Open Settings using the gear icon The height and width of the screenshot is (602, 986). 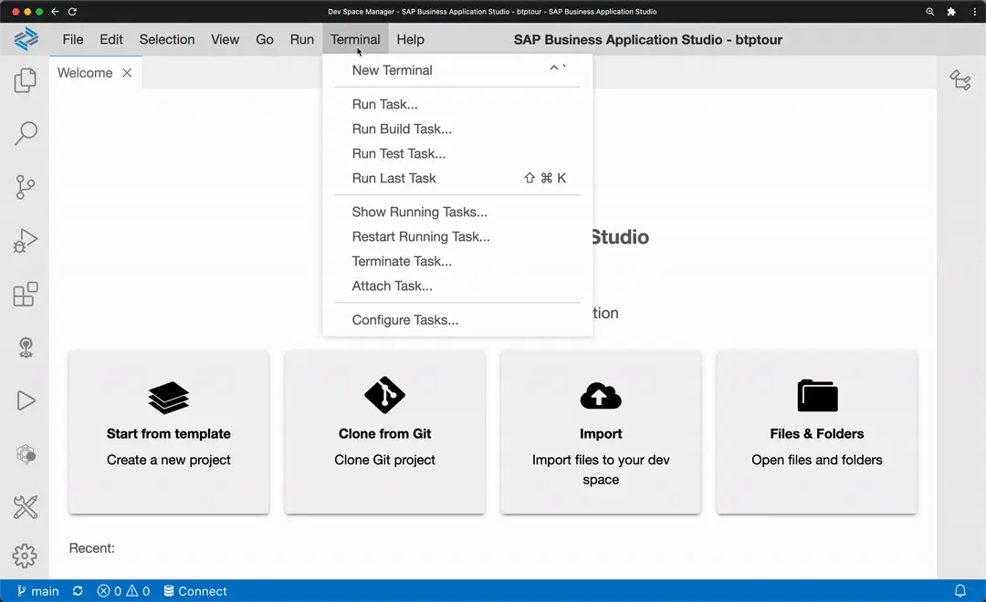(x=25, y=555)
